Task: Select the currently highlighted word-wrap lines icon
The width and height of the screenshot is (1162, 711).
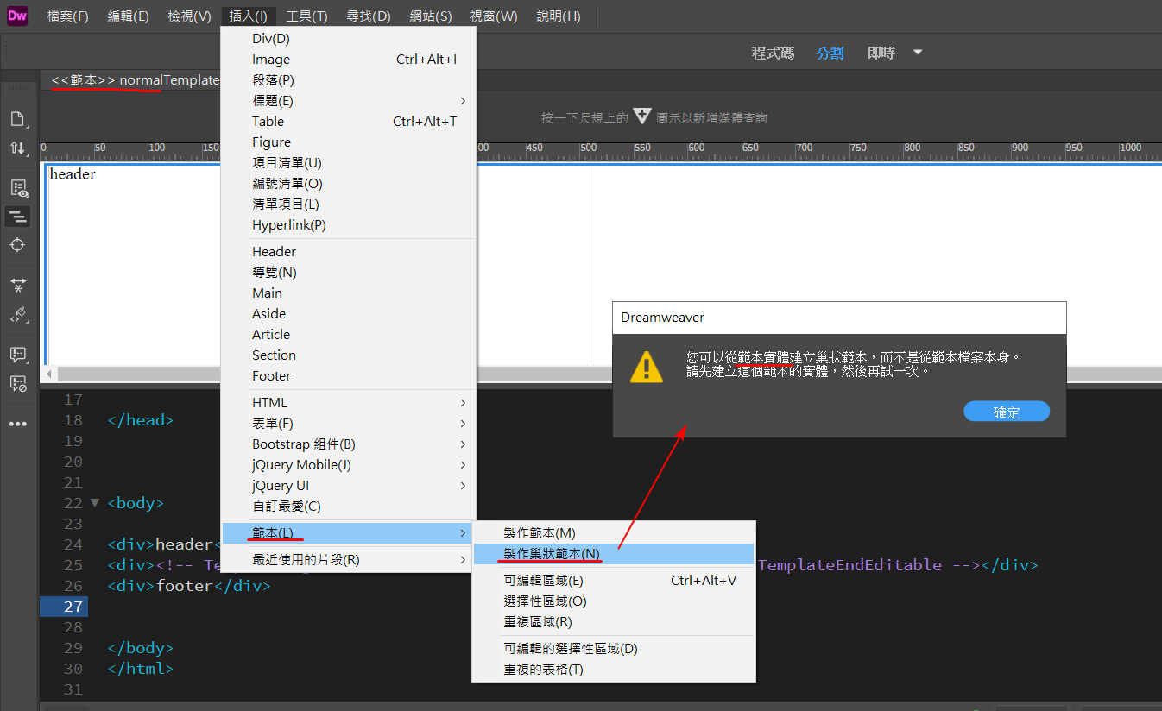Action: [x=19, y=217]
